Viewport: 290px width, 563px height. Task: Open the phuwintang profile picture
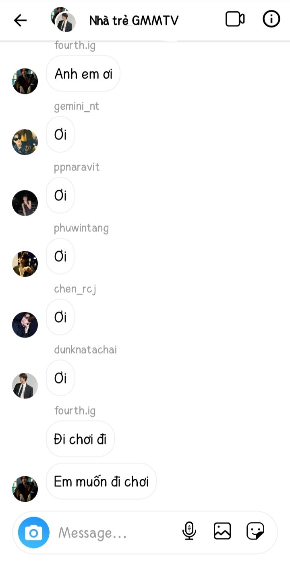[25, 264]
